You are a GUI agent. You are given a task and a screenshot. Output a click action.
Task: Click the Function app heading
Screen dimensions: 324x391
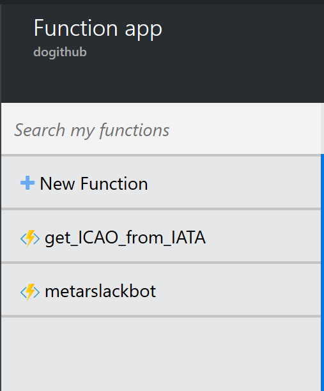click(98, 28)
